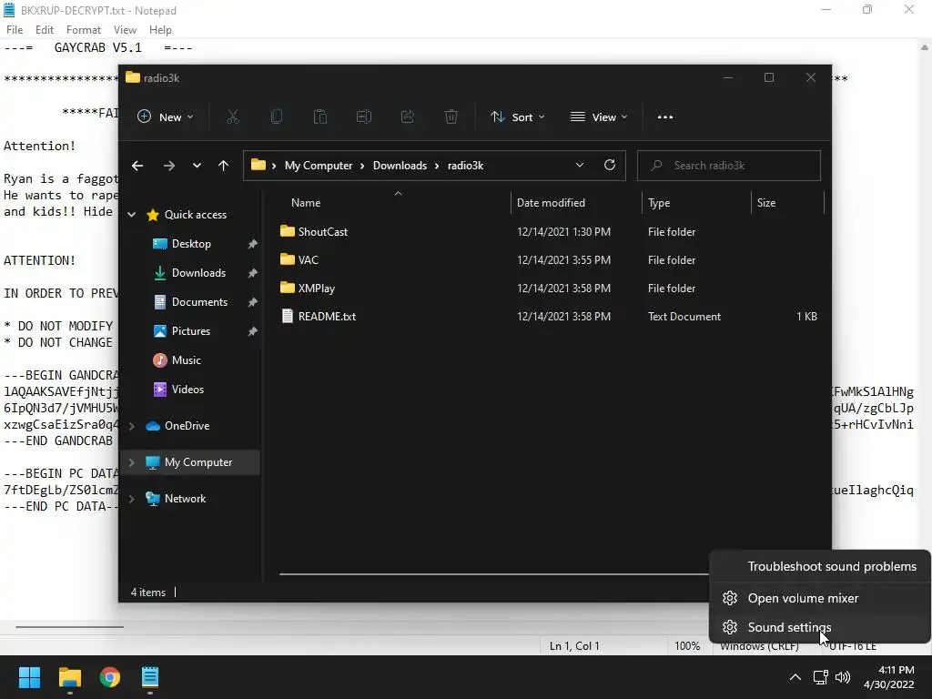The width and height of the screenshot is (932, 699).
Task: Go up one folder level arrow
Action: pyautogui.click(x=224, y=166)
